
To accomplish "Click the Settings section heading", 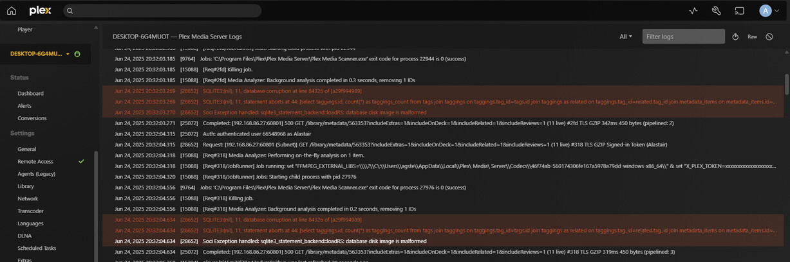I will tap(23, 134).
